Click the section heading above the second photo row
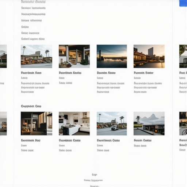The height and width of the screenshot is (187, 187). [x=31, y=106]
